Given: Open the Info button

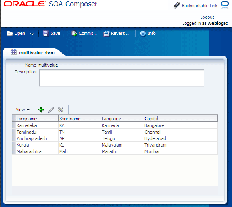Looking at the screenshot, I should [148, 33].
